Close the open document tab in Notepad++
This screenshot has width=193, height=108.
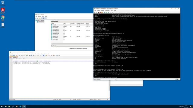click(17, 57)
